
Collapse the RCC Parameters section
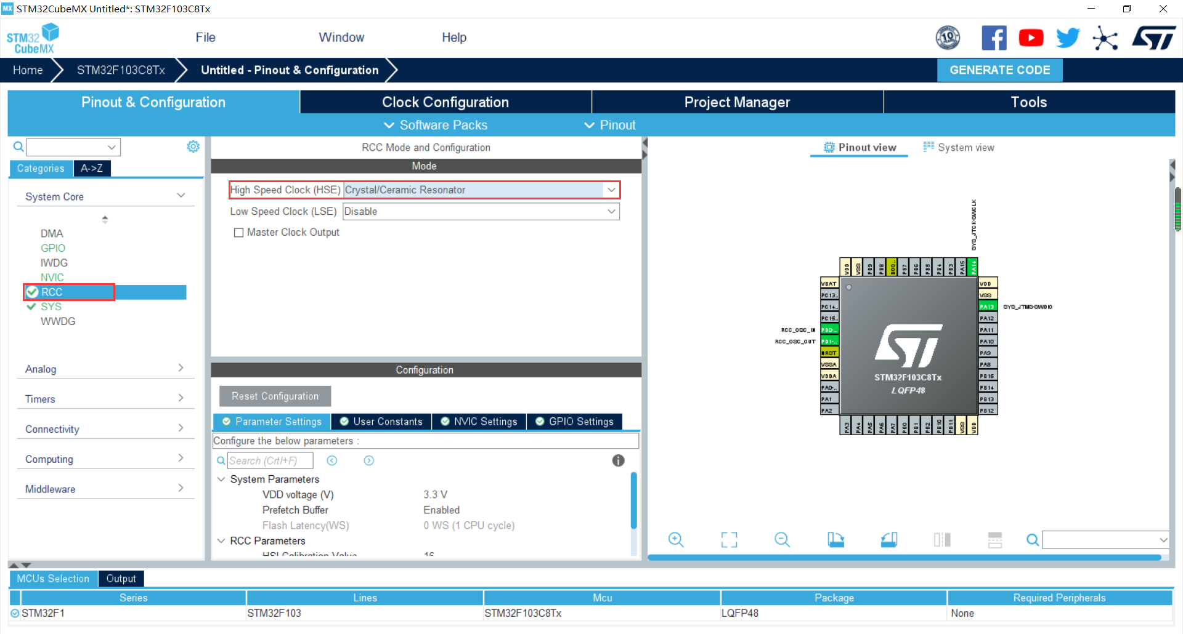point(221,540)
